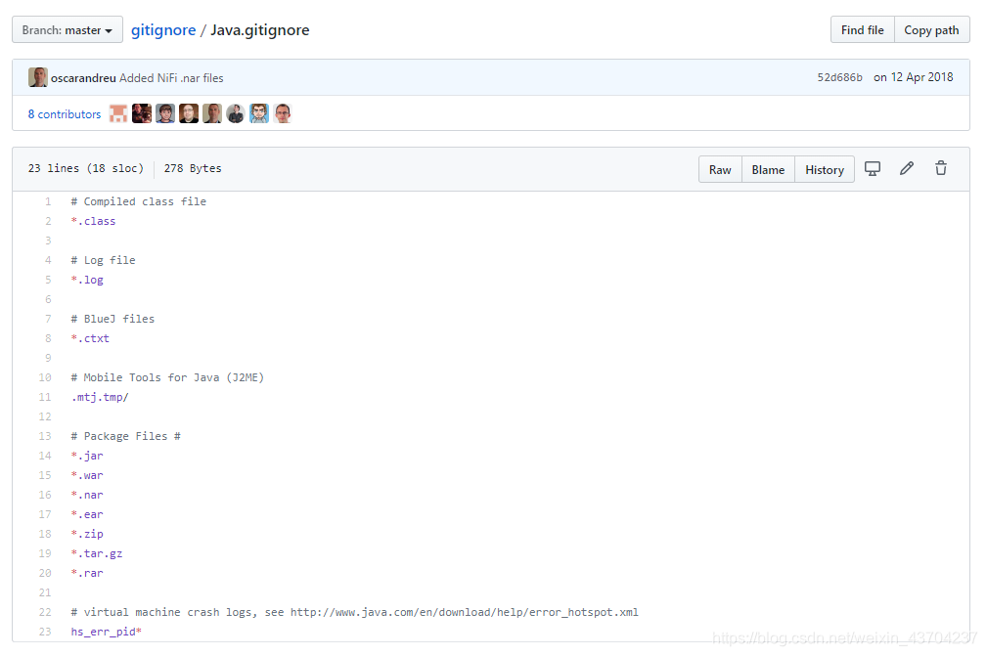Viewport: 987px width, 656px height.
Task: Open commit hash 52d686b
Action: pos(839,77)
